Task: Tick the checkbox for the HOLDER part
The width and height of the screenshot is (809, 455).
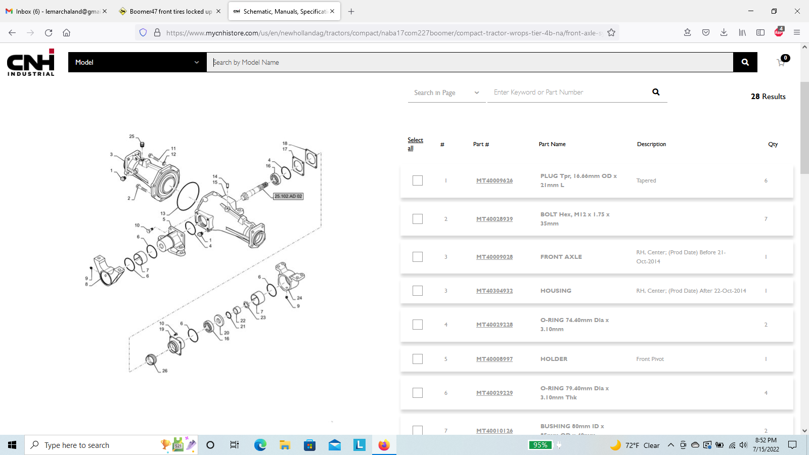Action: [418, 359]
